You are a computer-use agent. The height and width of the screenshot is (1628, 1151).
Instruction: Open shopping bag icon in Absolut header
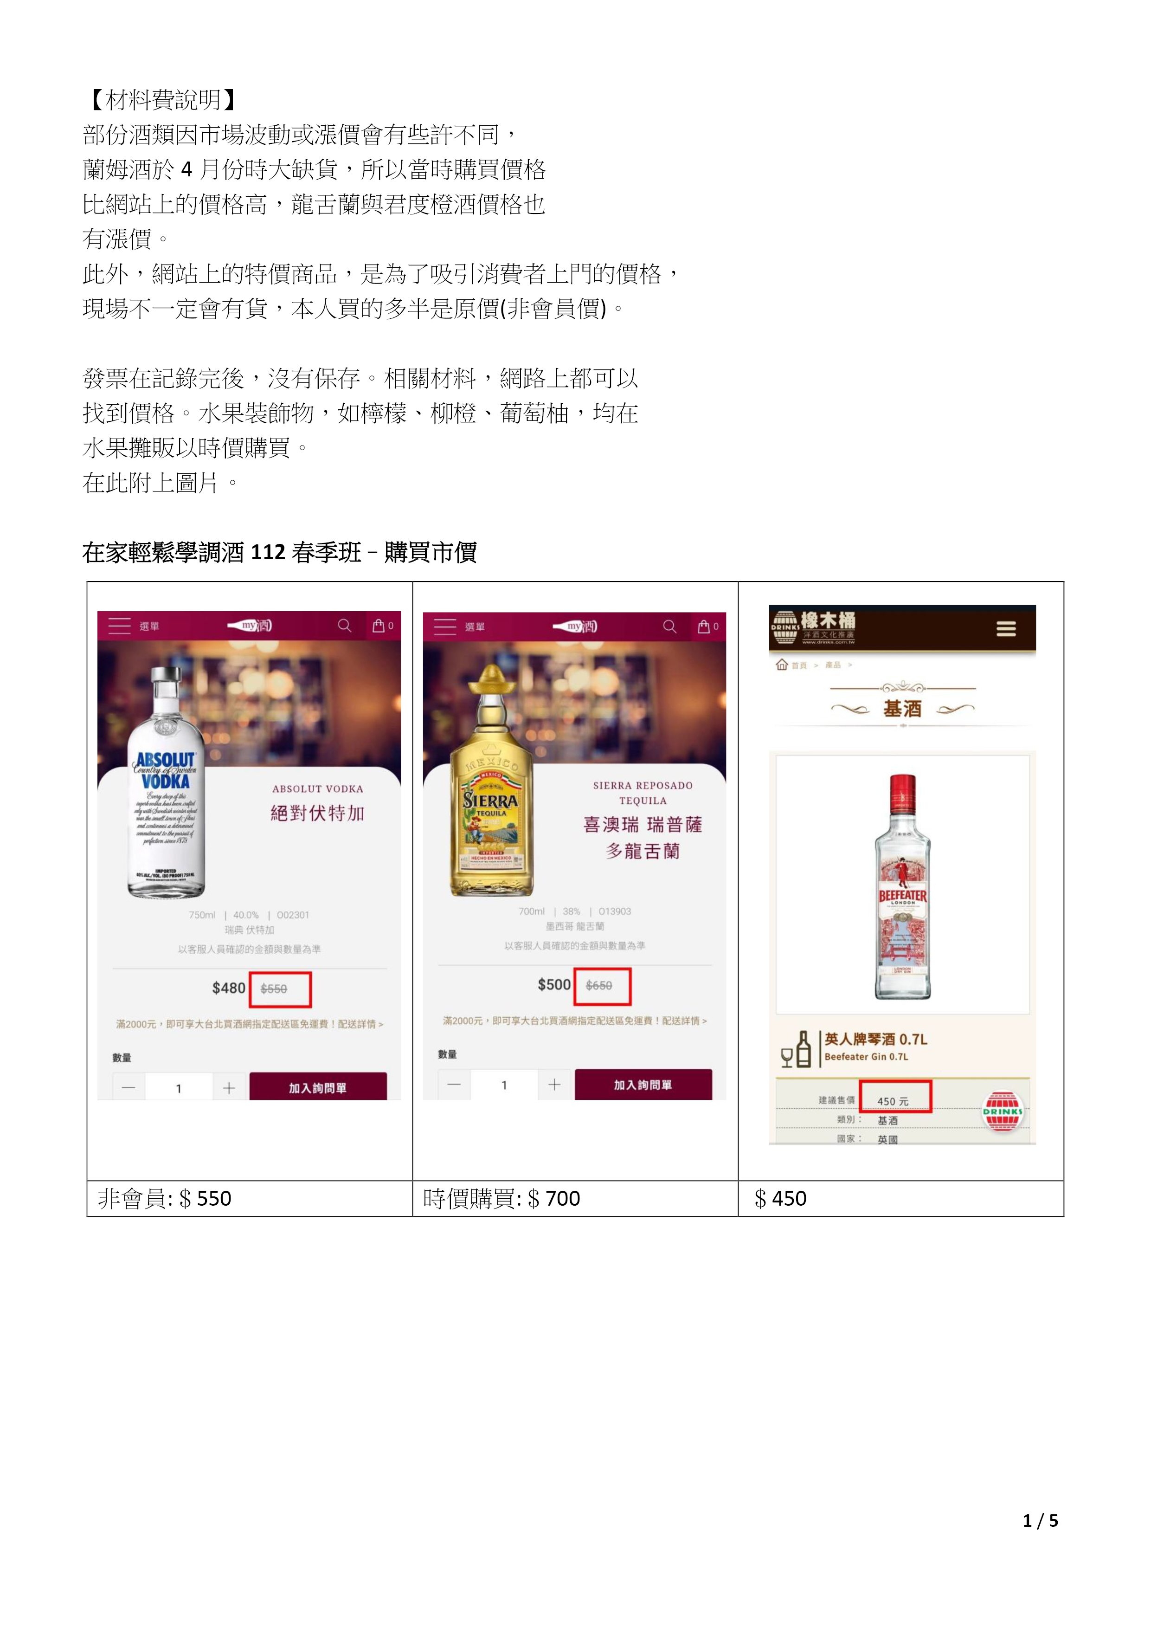tap(379, 626)
